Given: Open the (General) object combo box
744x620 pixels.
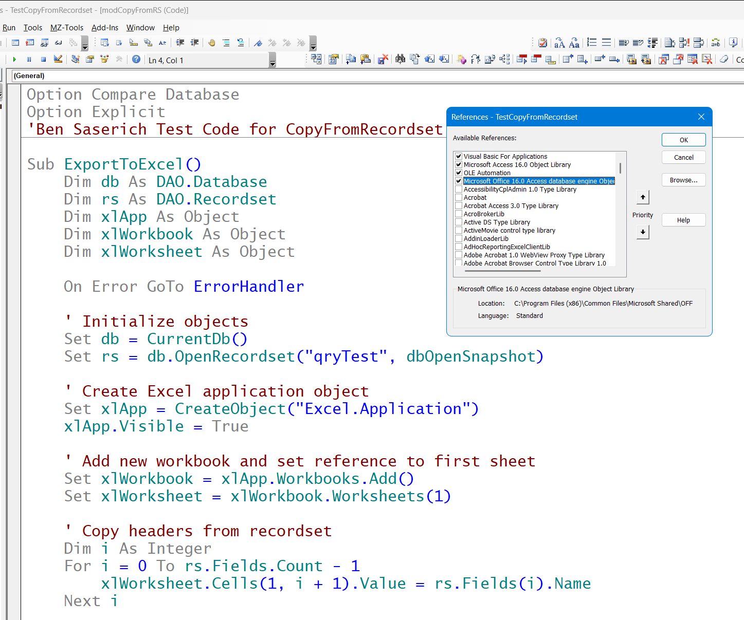Looking at the screenshot, I should (378, 76).
